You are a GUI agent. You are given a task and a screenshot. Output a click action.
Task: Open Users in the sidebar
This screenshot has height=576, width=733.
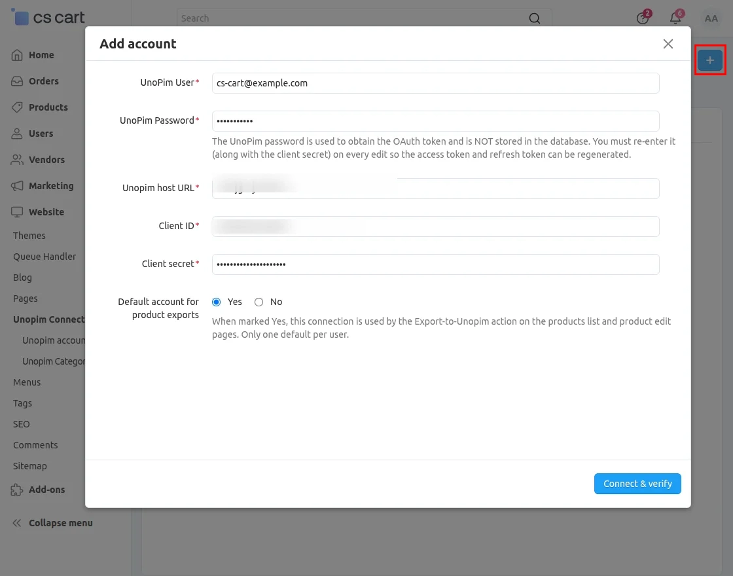(x=41, y=134)
